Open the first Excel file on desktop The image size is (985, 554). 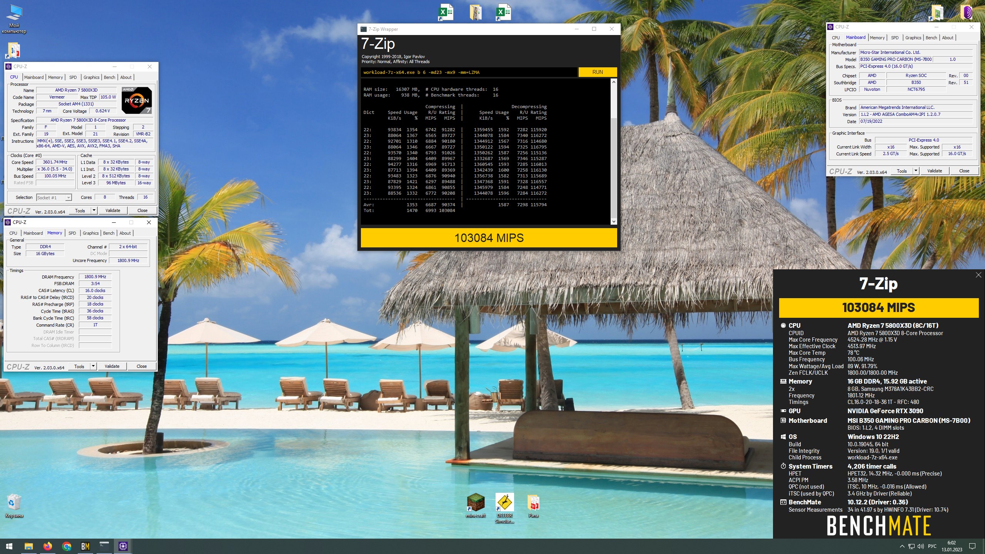[x=446, y=12]
